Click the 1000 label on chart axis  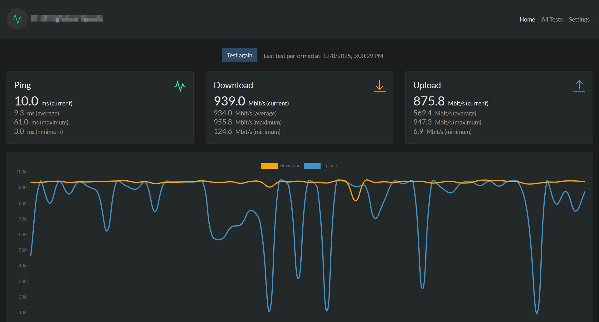(22, 172)
